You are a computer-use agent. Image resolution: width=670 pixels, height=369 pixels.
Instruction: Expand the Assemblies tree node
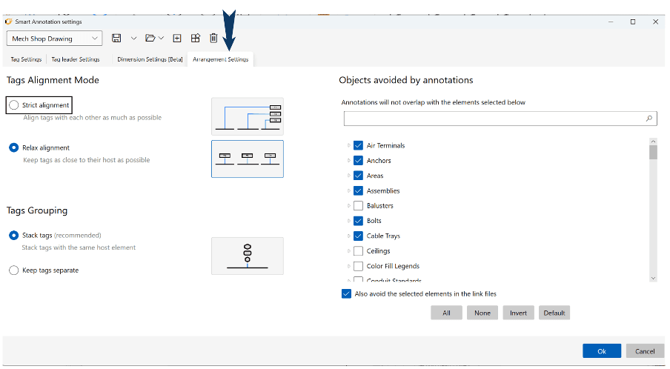(348, 191)
